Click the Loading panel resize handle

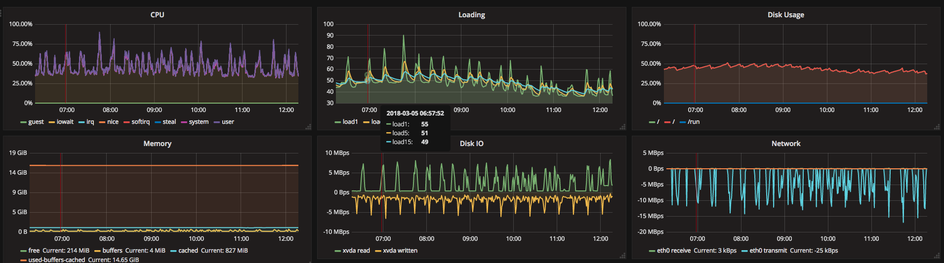[622, 127]
